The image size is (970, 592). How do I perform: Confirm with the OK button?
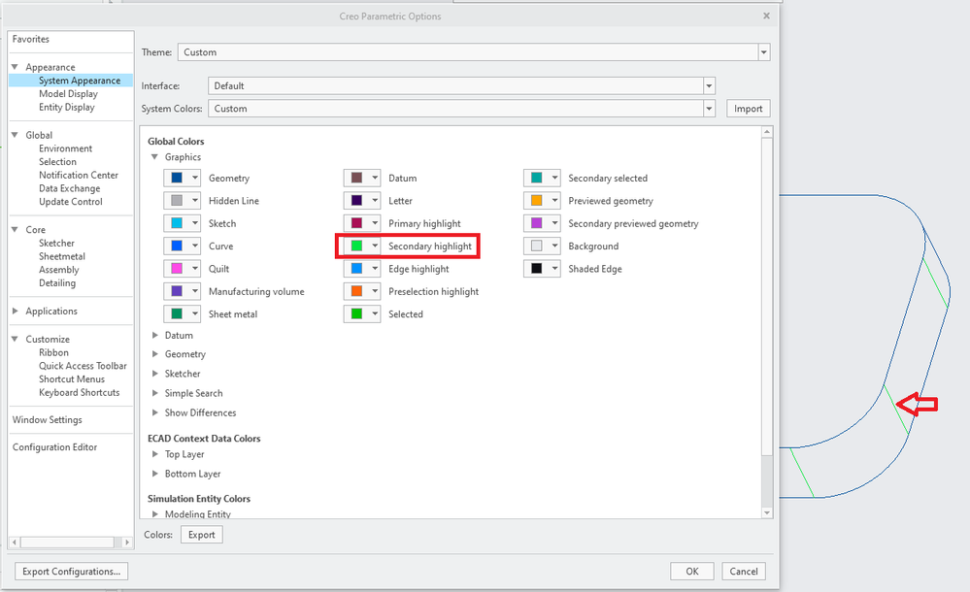692,571
